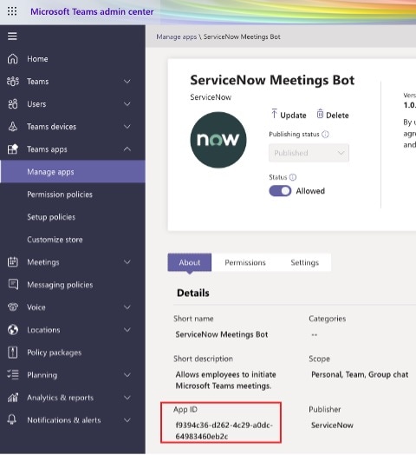Viewport: 416px width, 455px height.
Task: Click the Update button
Action: click(289, 115)
